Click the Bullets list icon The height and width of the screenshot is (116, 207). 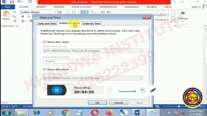[x=74, y=12]
